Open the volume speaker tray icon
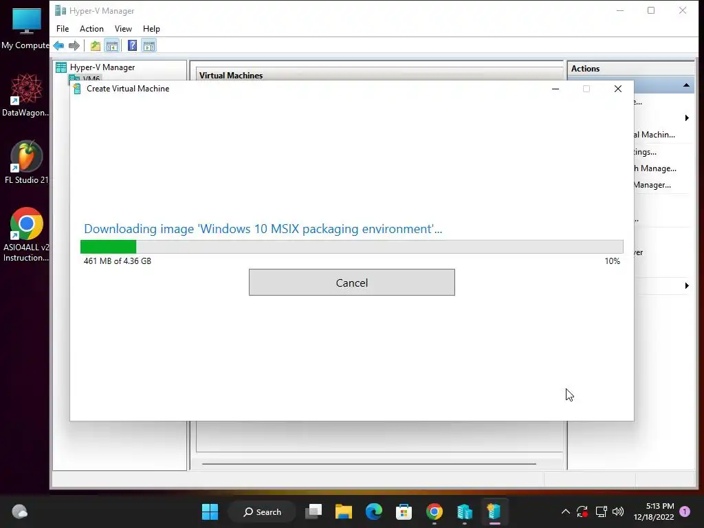Viewport: 704px width, 528px height. pos(618,511)
